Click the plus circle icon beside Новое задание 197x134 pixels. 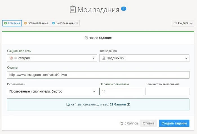coord(86,38)
